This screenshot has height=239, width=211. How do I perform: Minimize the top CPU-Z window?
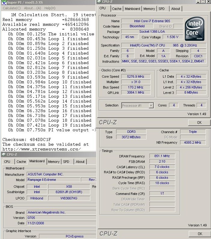pyautogui.click(x=198, y=1)
